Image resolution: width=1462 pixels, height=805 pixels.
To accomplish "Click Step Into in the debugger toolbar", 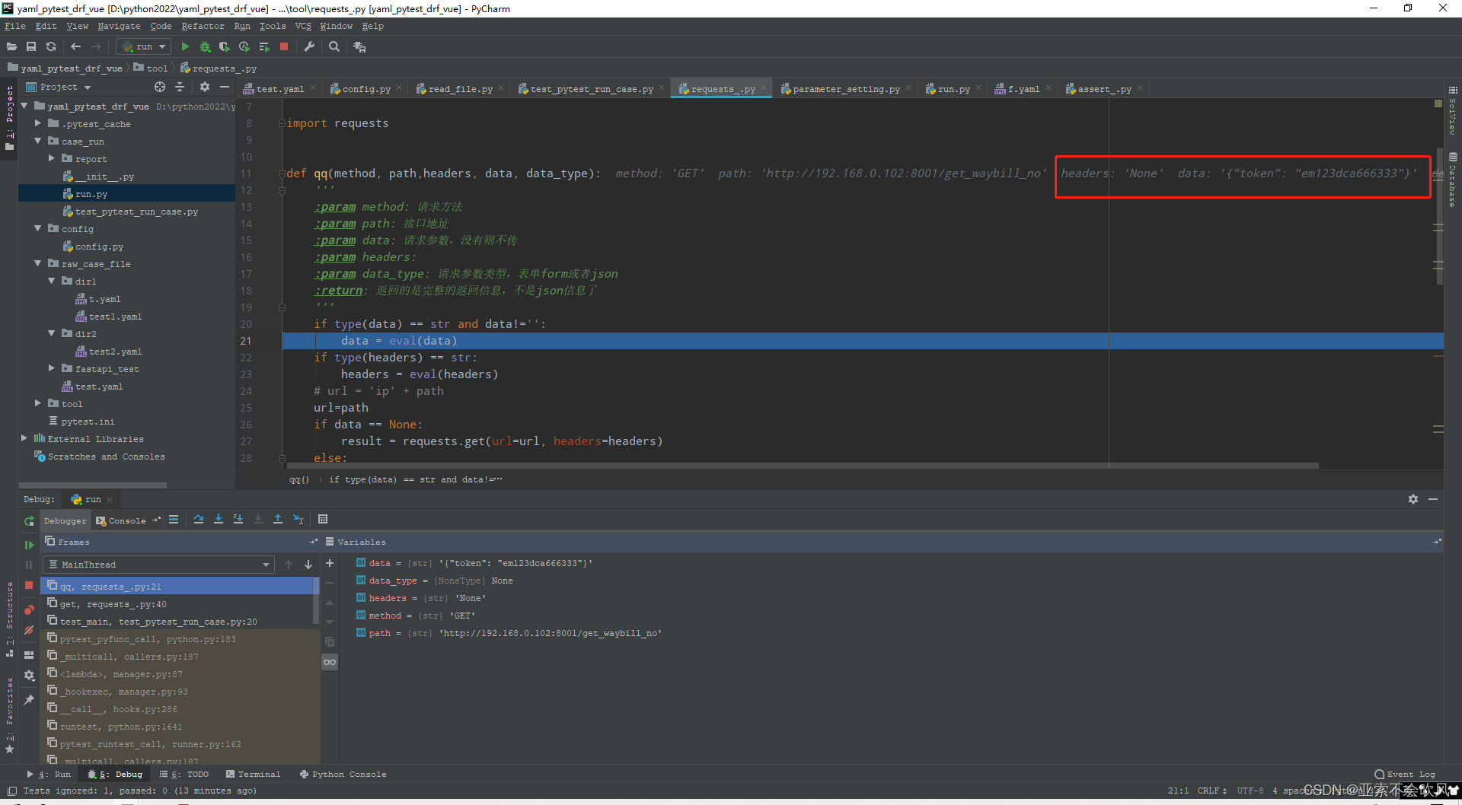I will click(219, 519).
